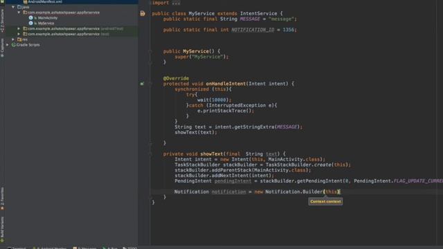Click wait(10000) call
The width and height of the screenshot is (443, 249).
(214, 100)
